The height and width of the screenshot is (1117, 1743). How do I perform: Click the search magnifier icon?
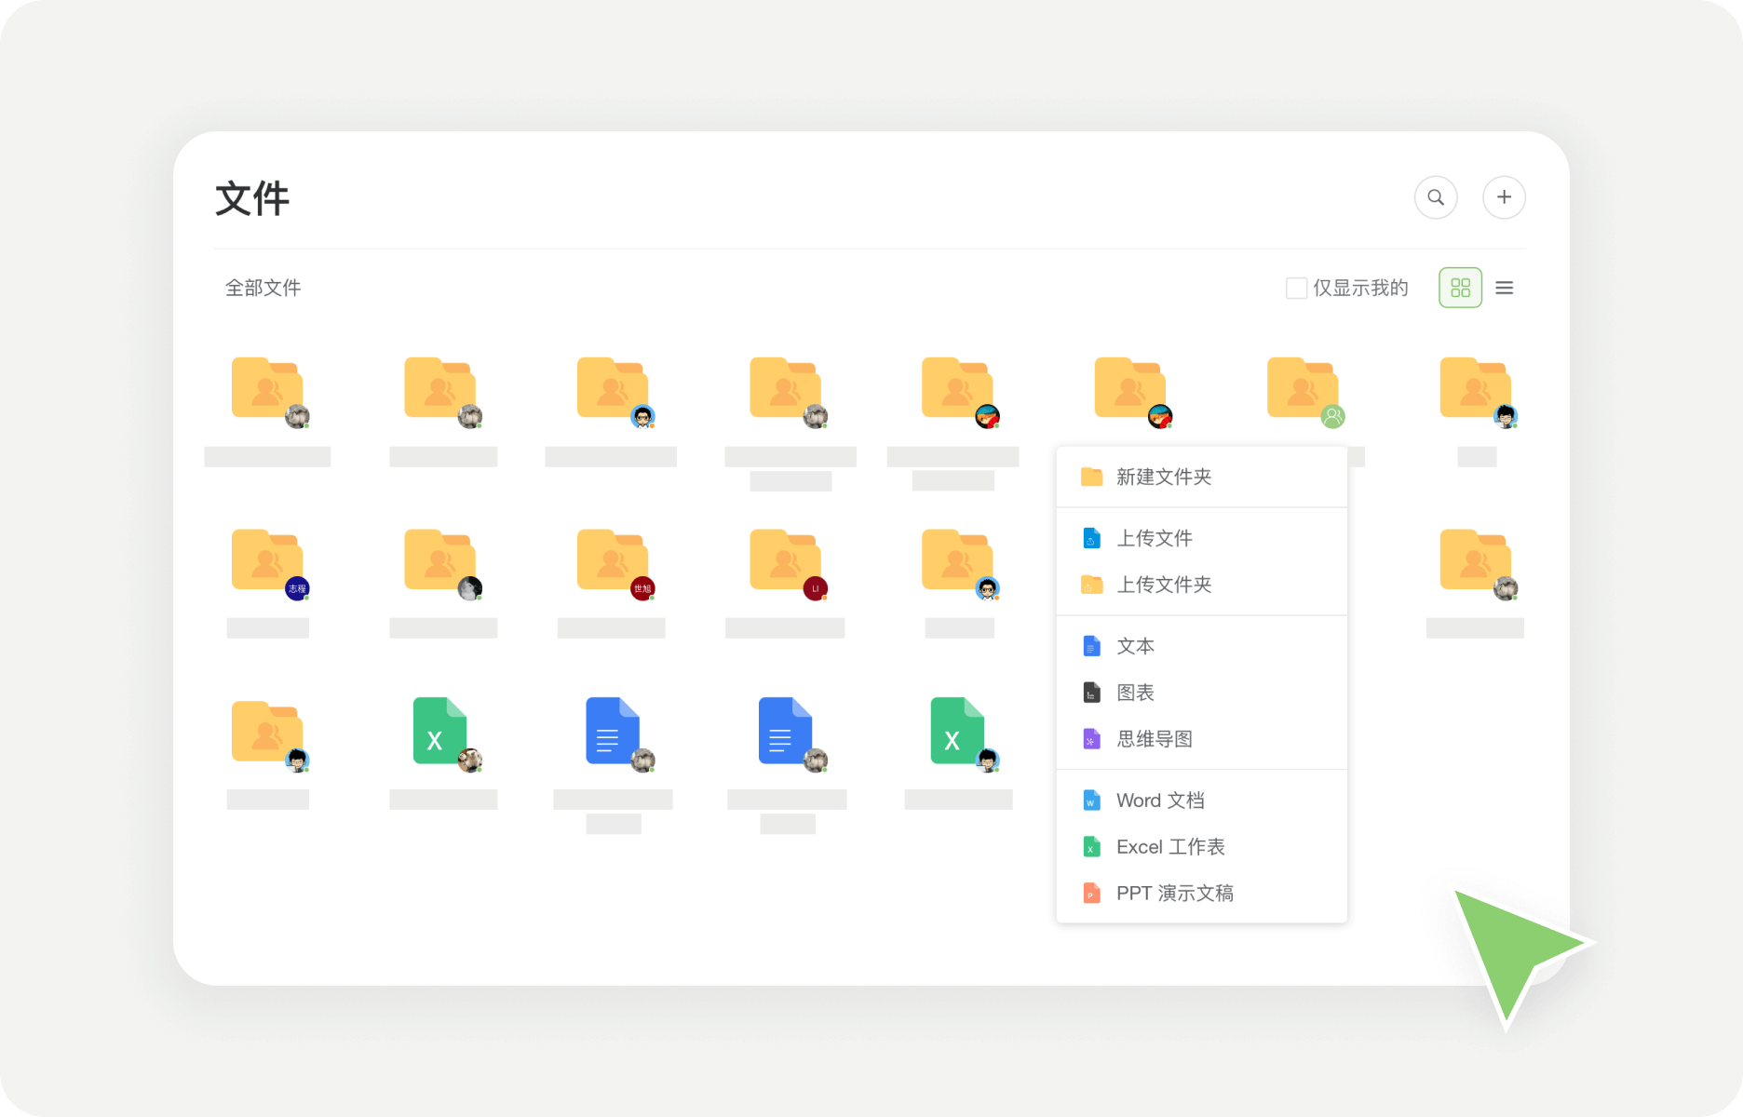tap(1436, 196)
